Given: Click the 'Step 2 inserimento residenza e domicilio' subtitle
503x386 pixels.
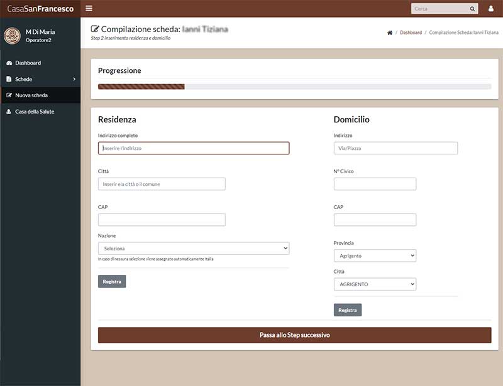Looking at the screenshot, I should pos(131,38).
